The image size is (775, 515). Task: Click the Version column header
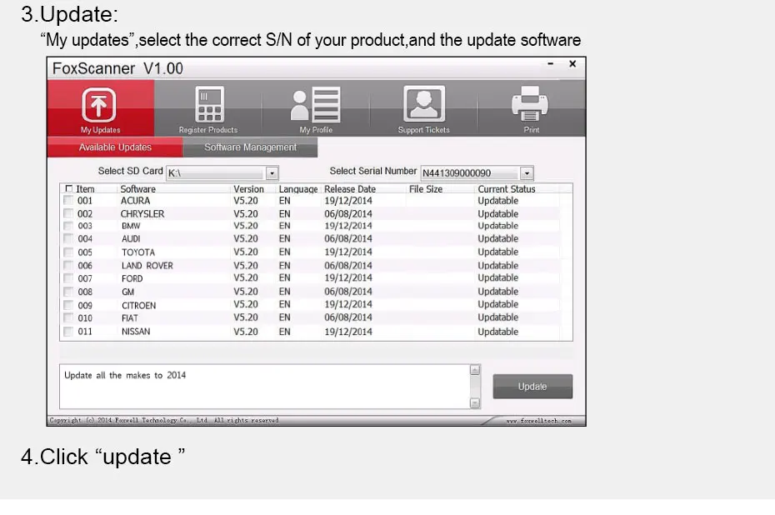[248, 189]
